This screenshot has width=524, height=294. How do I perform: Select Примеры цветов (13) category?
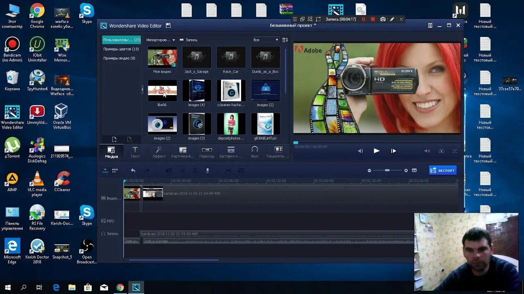[121, 49]
